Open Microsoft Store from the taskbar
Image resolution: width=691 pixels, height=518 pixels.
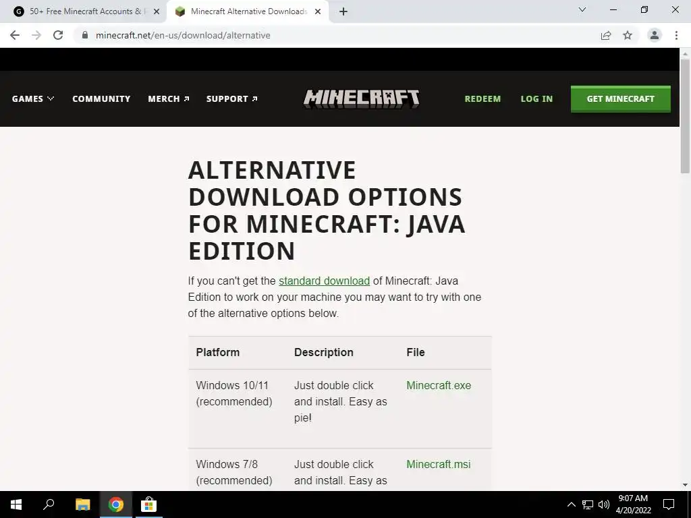[148, 505]
